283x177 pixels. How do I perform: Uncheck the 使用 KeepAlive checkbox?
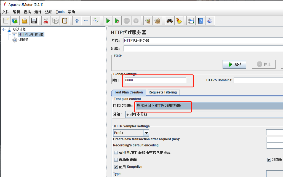tap(116, 167)
